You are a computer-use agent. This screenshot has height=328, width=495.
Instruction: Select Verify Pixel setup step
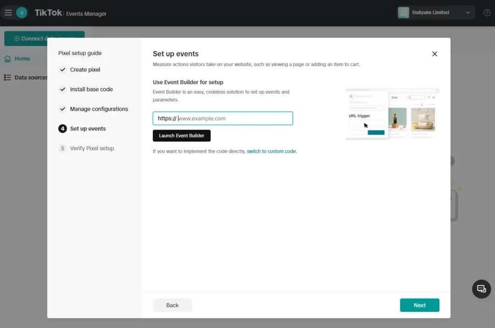click(91, 148)
